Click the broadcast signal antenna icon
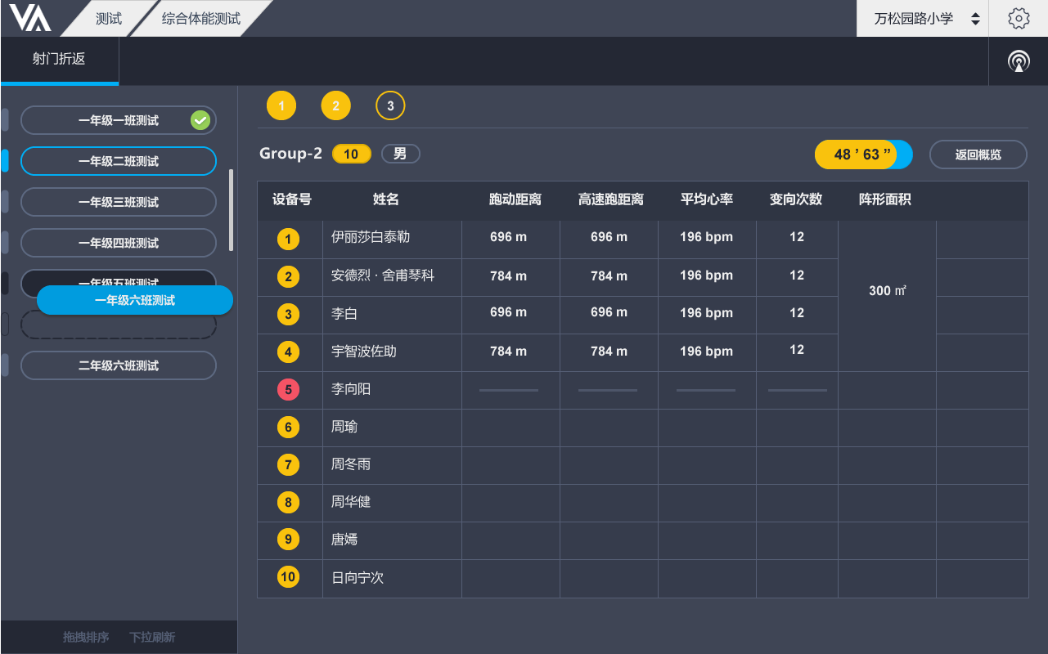 pos(1019,61)
